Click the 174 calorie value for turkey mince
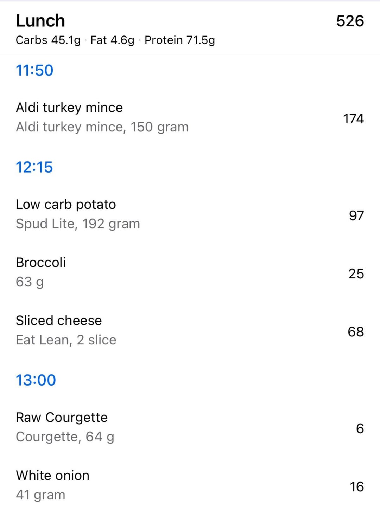This screenshot has width=380, height=510. [353, 119]
